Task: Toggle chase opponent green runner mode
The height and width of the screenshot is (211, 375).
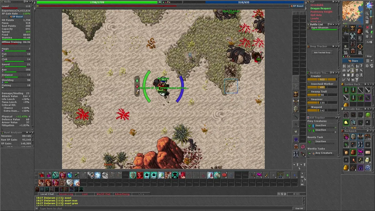Action: (371, 32)
